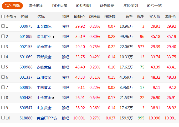Open 股吧 forum for 紫金矿业 row

65,37
